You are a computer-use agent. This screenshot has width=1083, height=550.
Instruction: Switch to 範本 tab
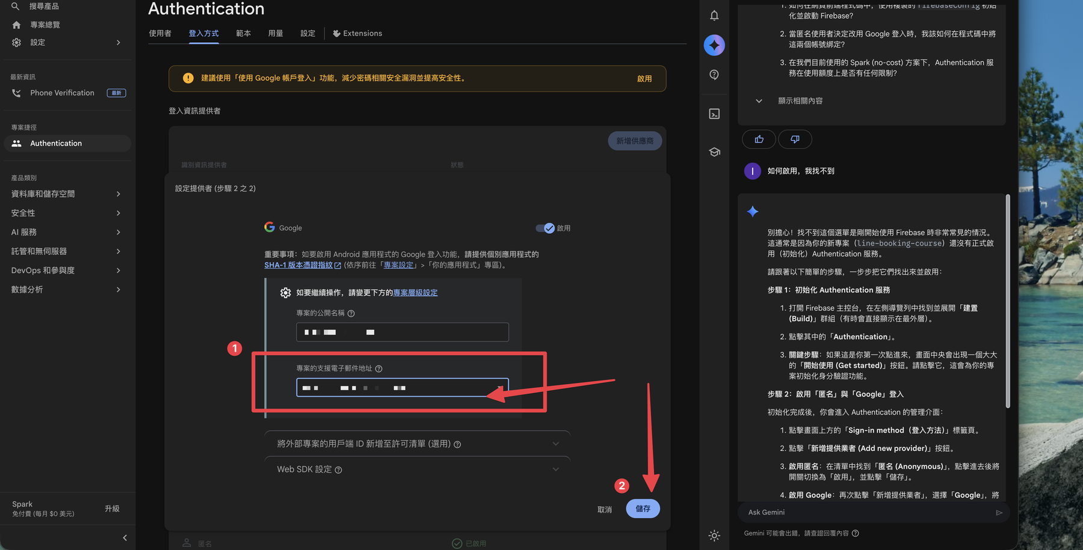pyautogui.click(x=244, y=34)
